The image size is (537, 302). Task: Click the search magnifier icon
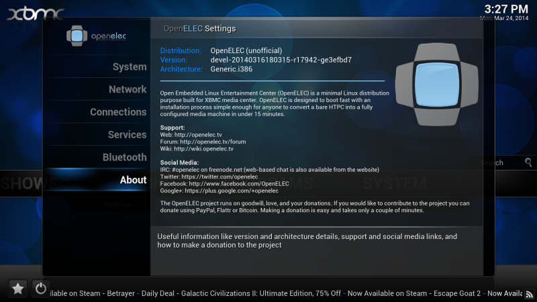(529, 162)
